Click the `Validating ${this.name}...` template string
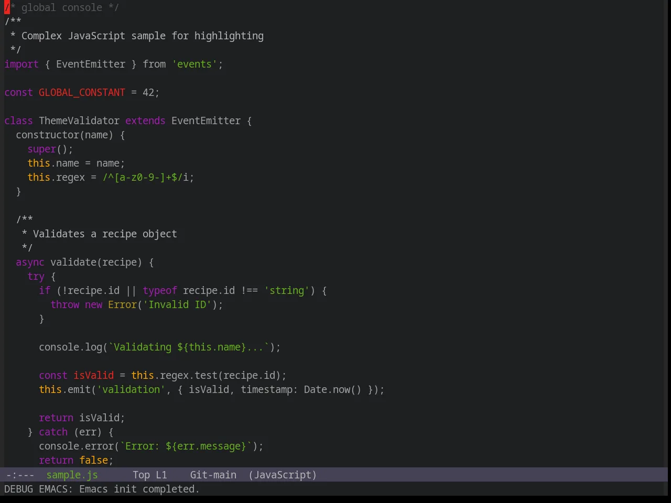 click(189, 347)
